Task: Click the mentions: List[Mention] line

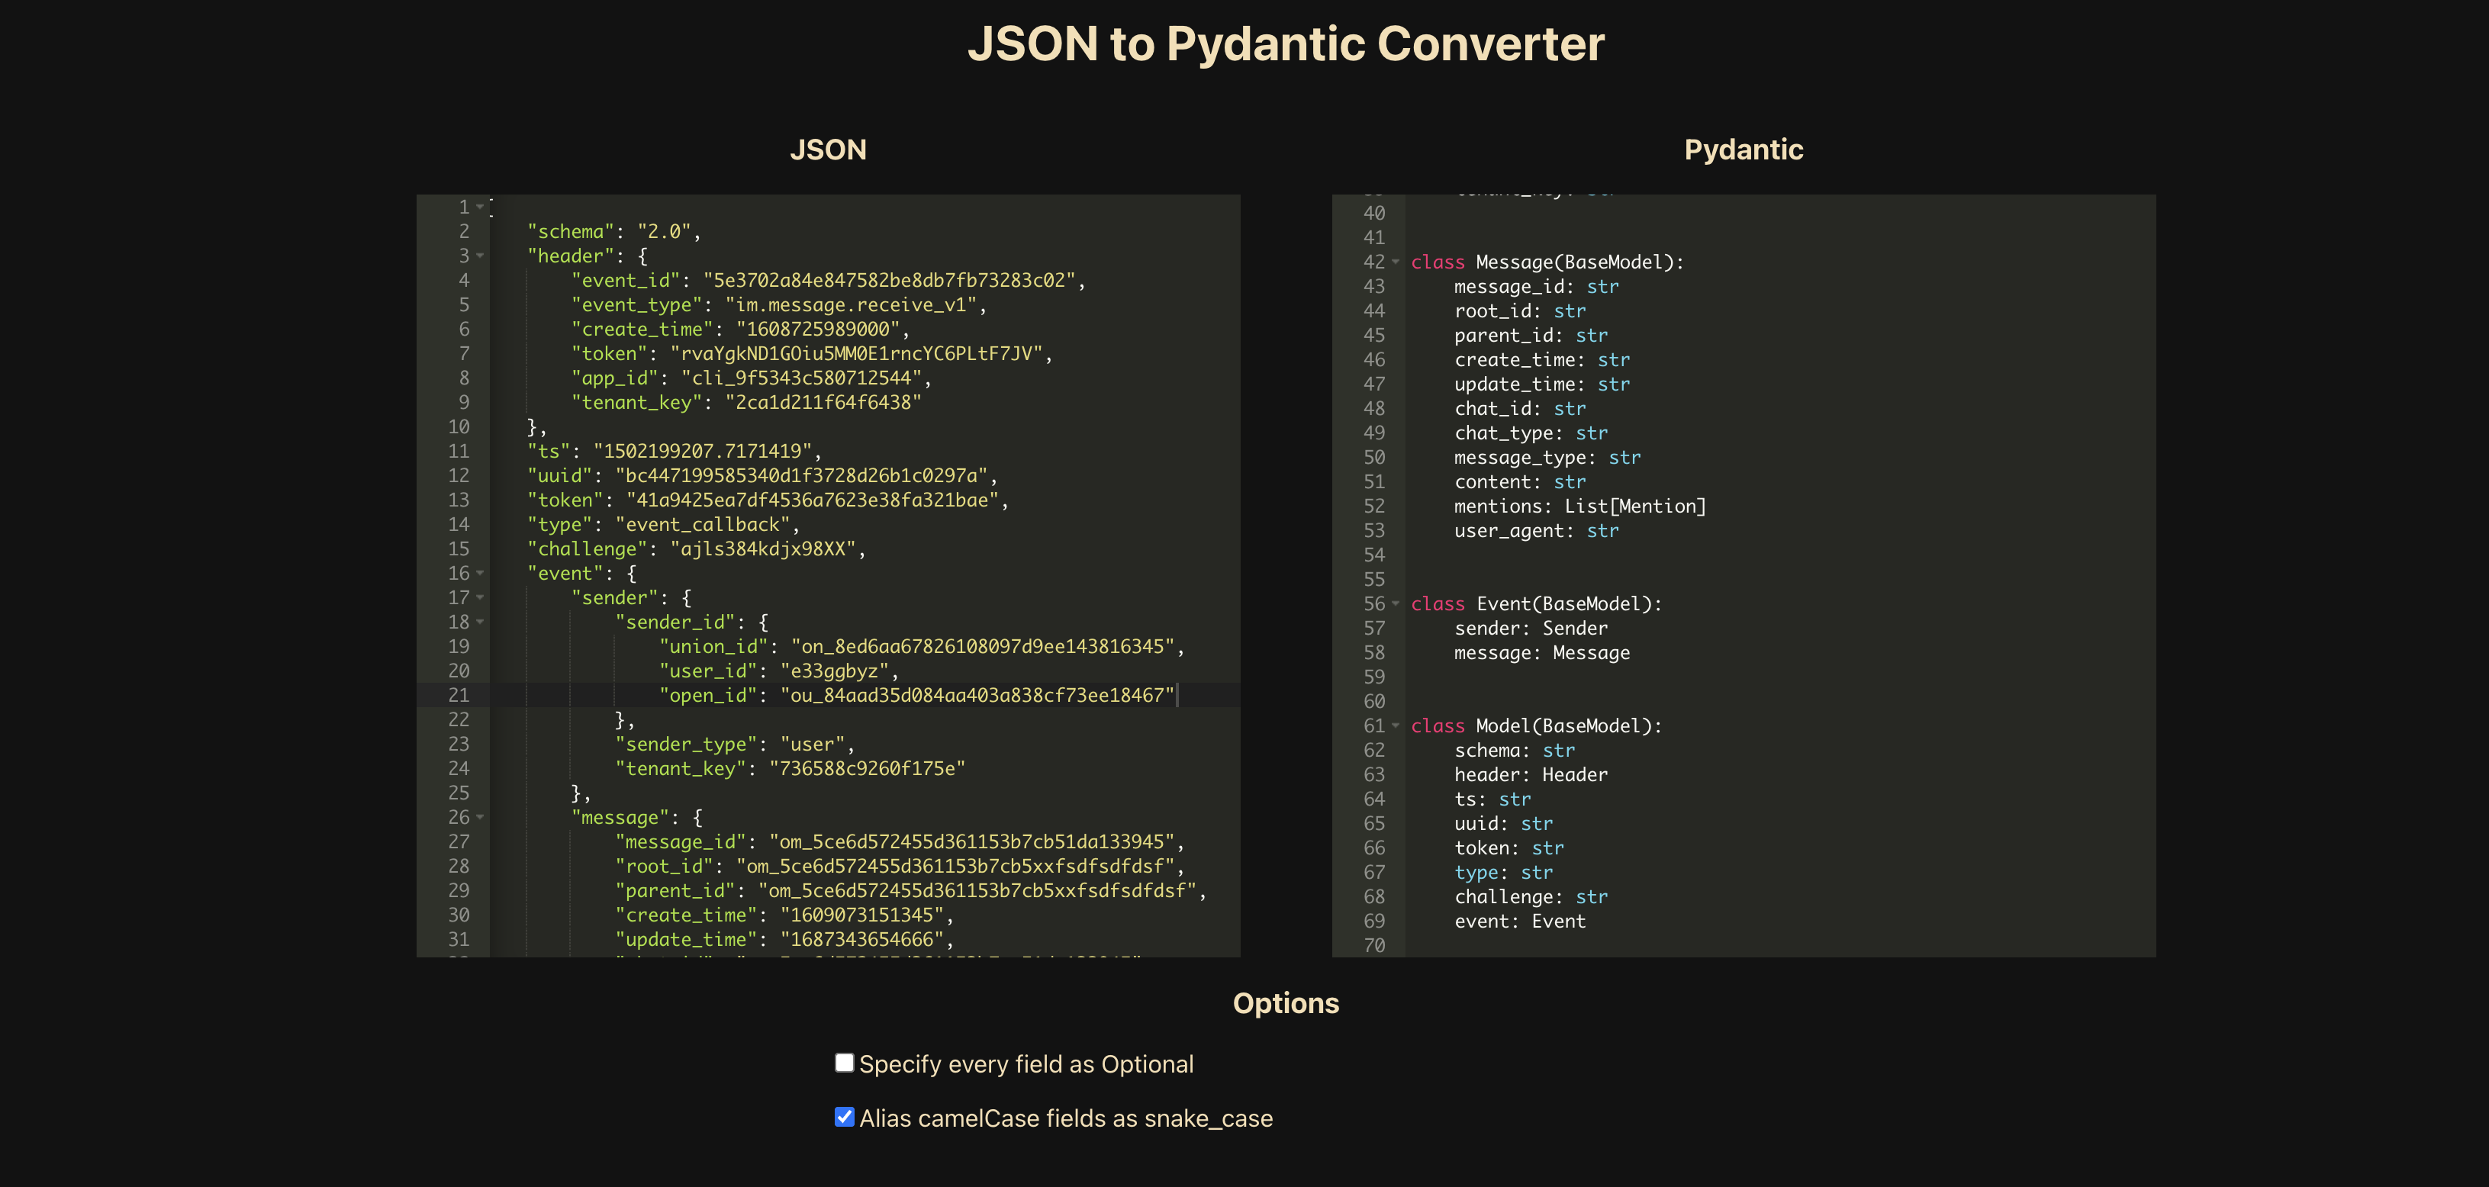Action: 1579,506
